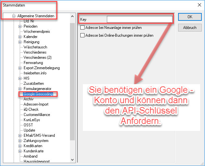Select Wochenendpreis tree item

37,32
